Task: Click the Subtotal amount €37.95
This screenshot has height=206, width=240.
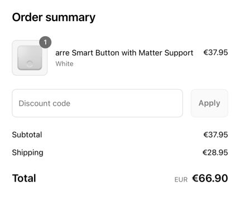Action: (x=215, y=135)
